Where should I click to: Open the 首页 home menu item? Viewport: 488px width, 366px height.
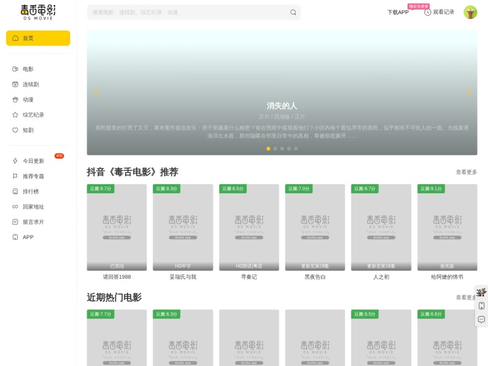coord(38,38)
